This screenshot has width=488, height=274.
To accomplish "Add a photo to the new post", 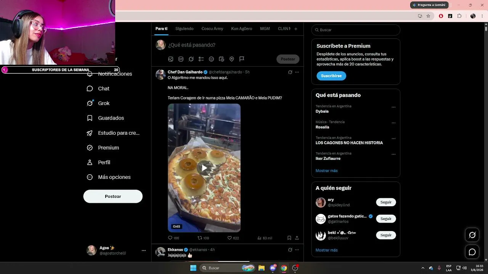I will pyautogui.click(x=171, y=59).
